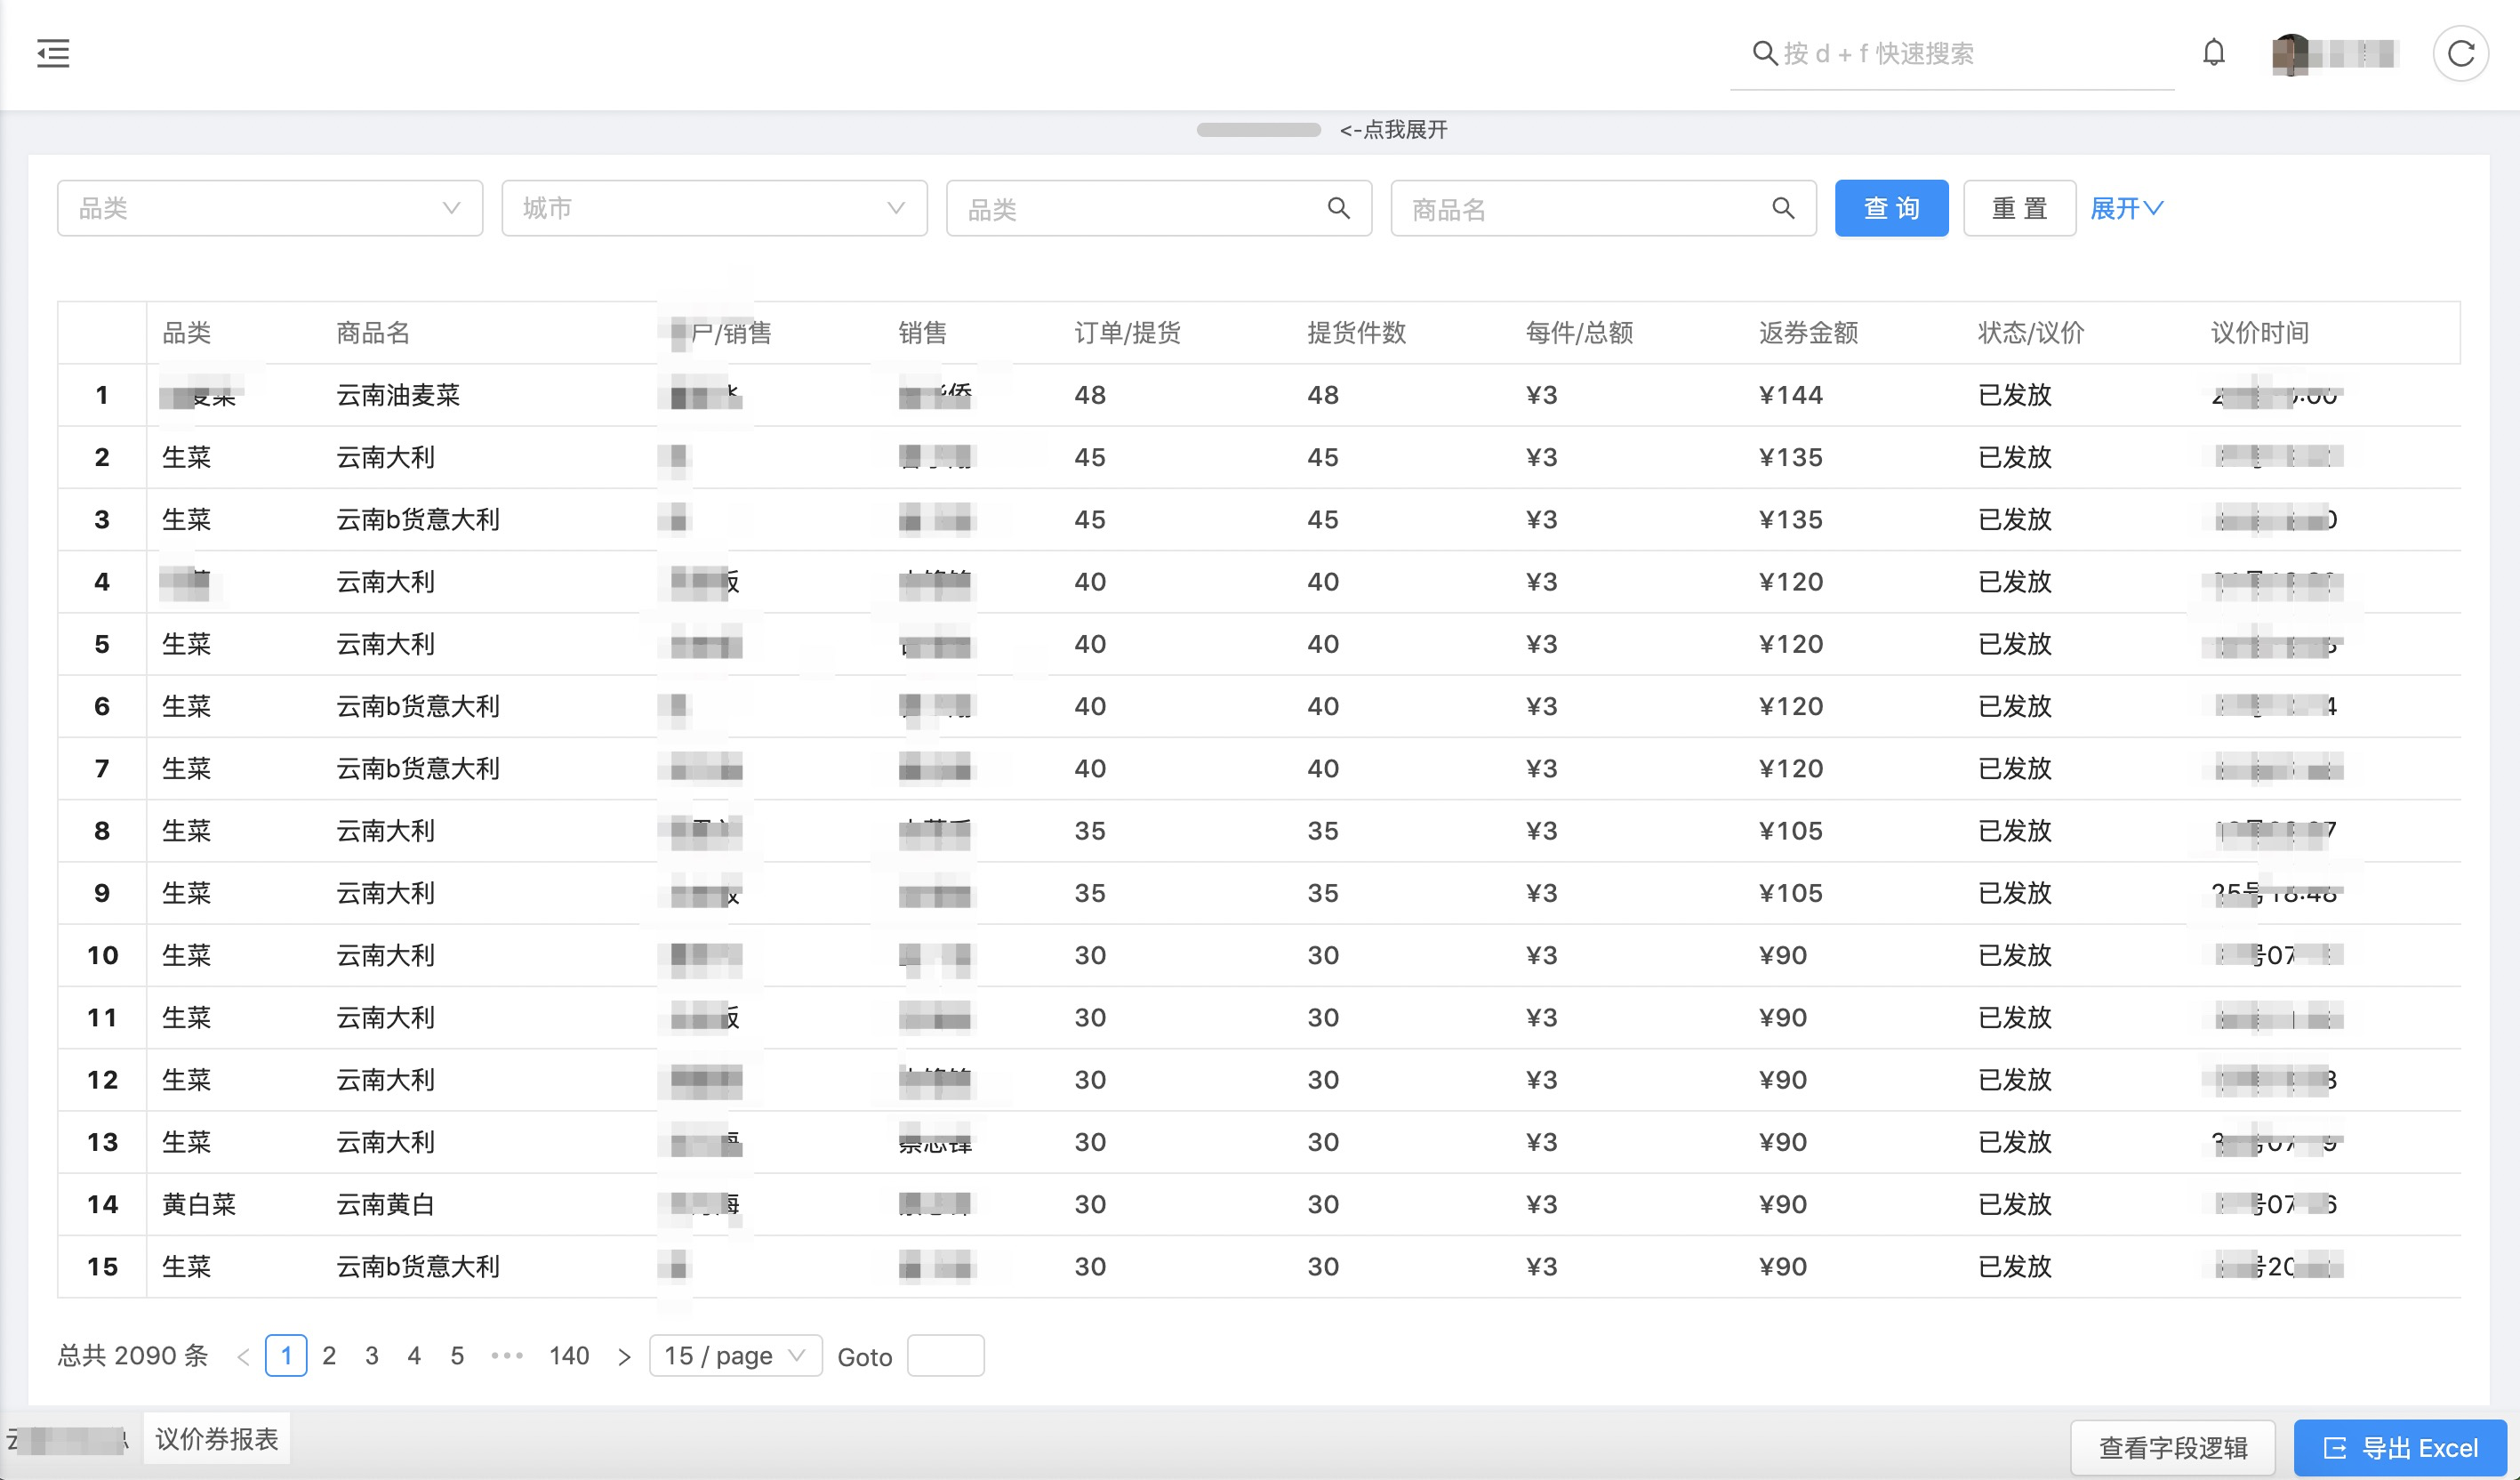Click the 重置 button
The image size is (2520, 1480).
(x=2019, y=208)
